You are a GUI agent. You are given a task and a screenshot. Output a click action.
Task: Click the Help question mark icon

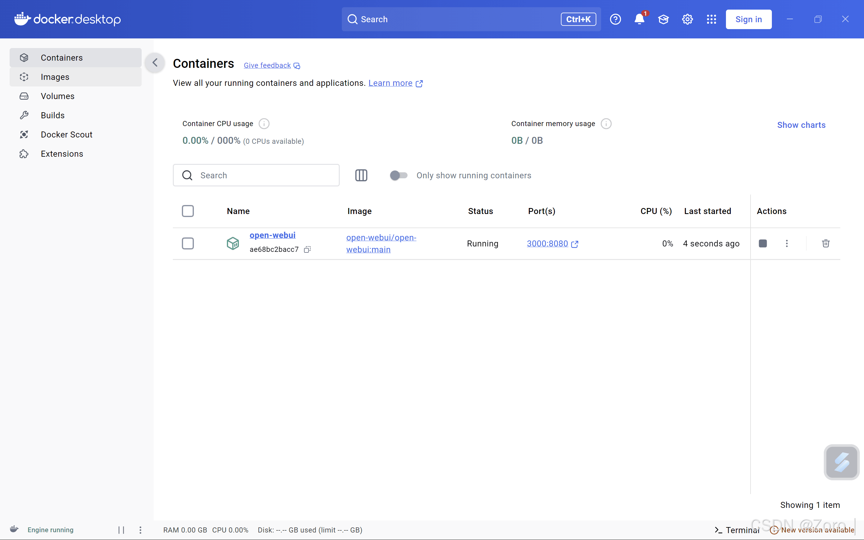616,19
